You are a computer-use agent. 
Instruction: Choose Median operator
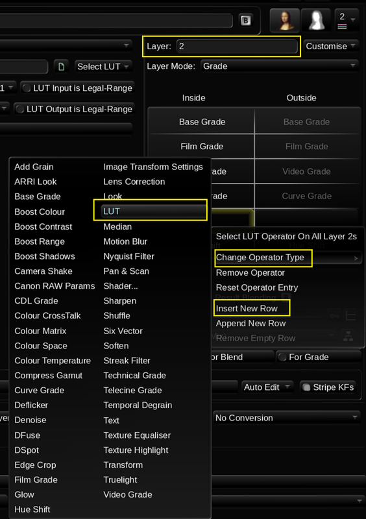[x=117, y=226]
